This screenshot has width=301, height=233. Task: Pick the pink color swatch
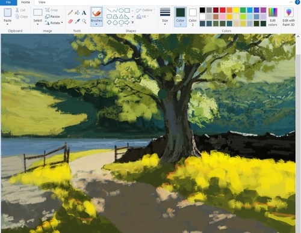click(223, 17)
